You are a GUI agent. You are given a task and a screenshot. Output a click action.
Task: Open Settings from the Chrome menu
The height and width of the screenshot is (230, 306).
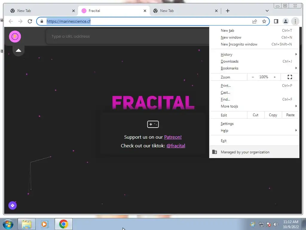coord(254,124)
